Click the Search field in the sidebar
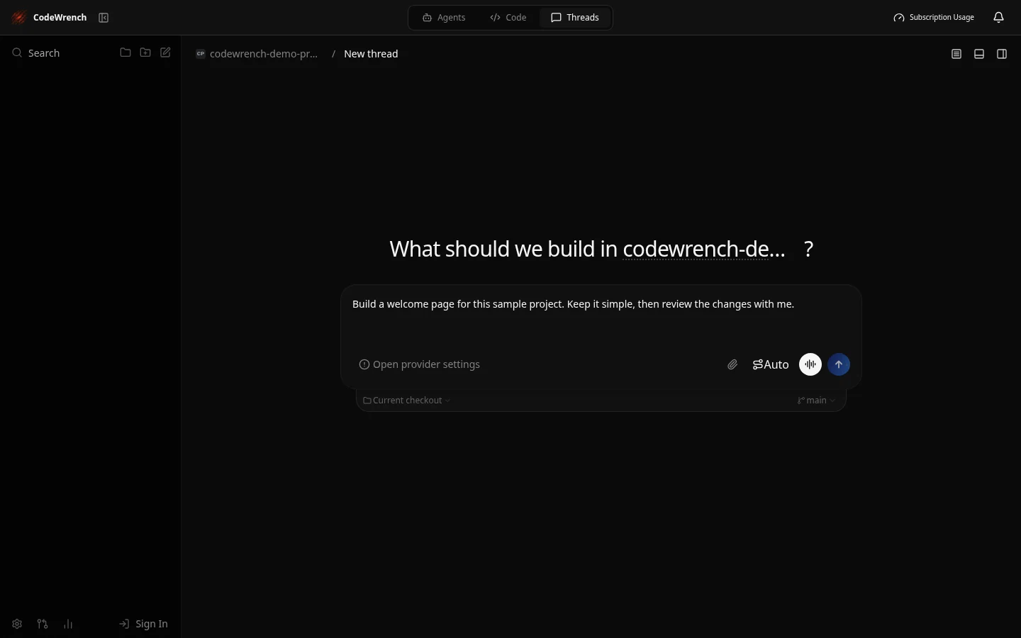 44,53
